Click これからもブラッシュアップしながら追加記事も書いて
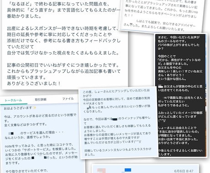The width and height of the screenshot is (210, 173). pos(63,71)
